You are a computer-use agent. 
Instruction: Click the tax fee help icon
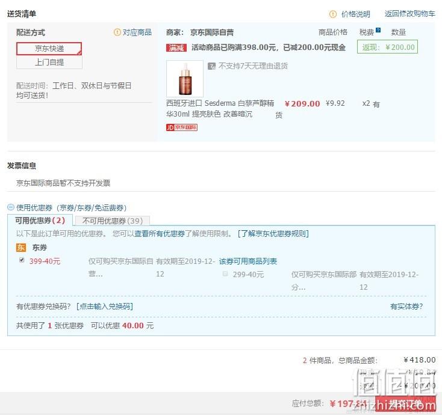click(x=378, y=30)
